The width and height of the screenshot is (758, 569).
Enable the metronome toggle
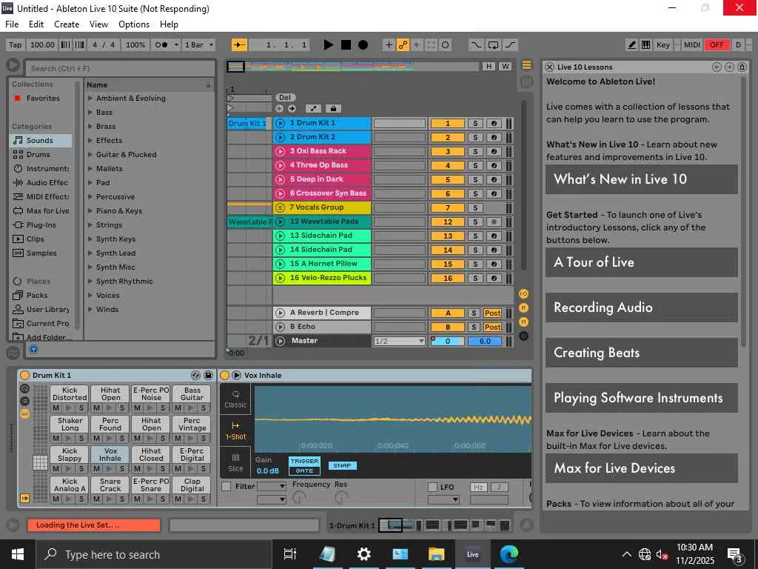161,45
